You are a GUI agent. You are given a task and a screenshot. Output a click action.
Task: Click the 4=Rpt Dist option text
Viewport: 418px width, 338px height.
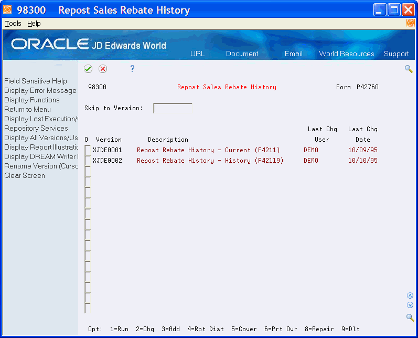[206, 329]
